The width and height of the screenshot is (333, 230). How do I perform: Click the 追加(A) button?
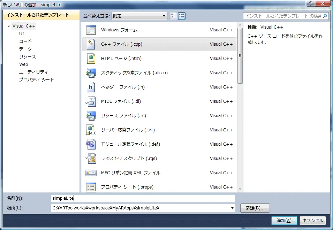pyautogui.click(x=284, y=221)
